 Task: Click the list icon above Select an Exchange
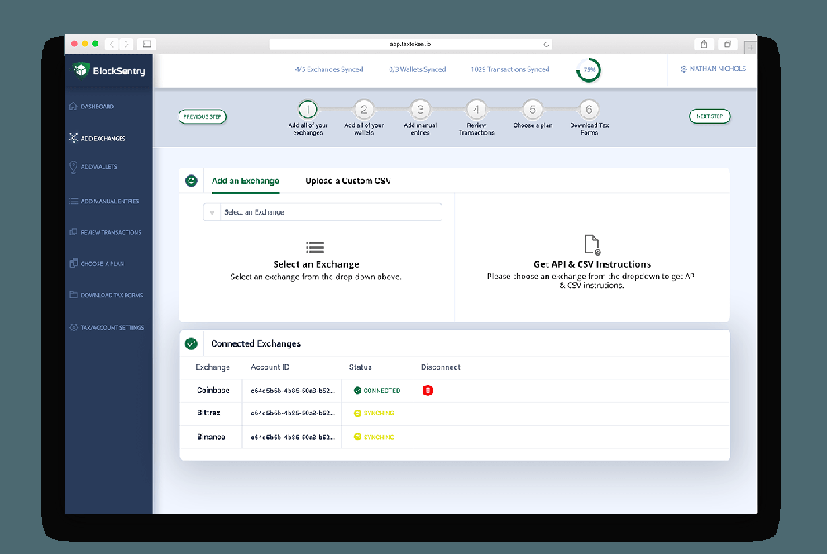pos(315,247)
